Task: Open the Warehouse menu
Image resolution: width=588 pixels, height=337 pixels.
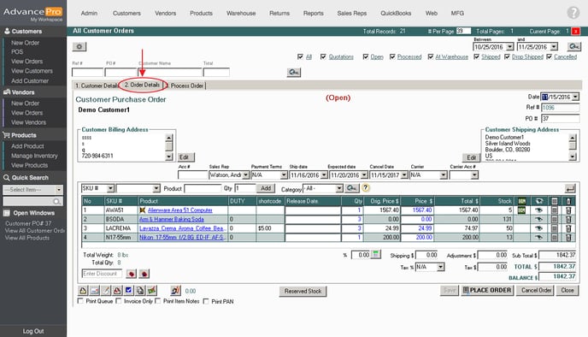Action: (x=241, y=13)
